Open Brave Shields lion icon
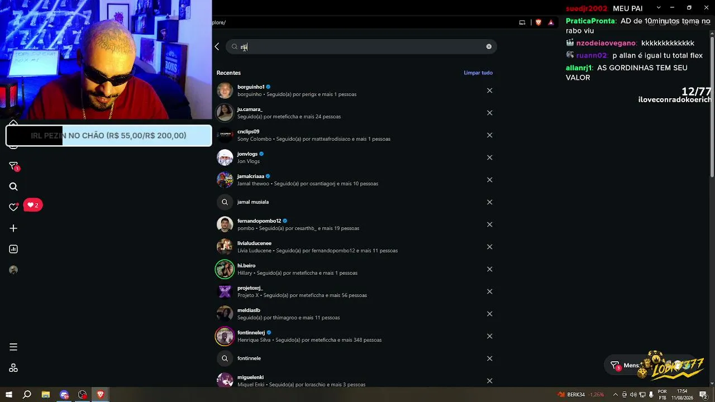The image size is (715, 402). pos(538,22)
